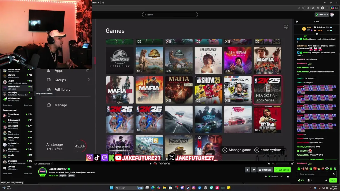Screen dimensions: 340x191
Task: Open the Copilot Chat button
Action: 334,8
